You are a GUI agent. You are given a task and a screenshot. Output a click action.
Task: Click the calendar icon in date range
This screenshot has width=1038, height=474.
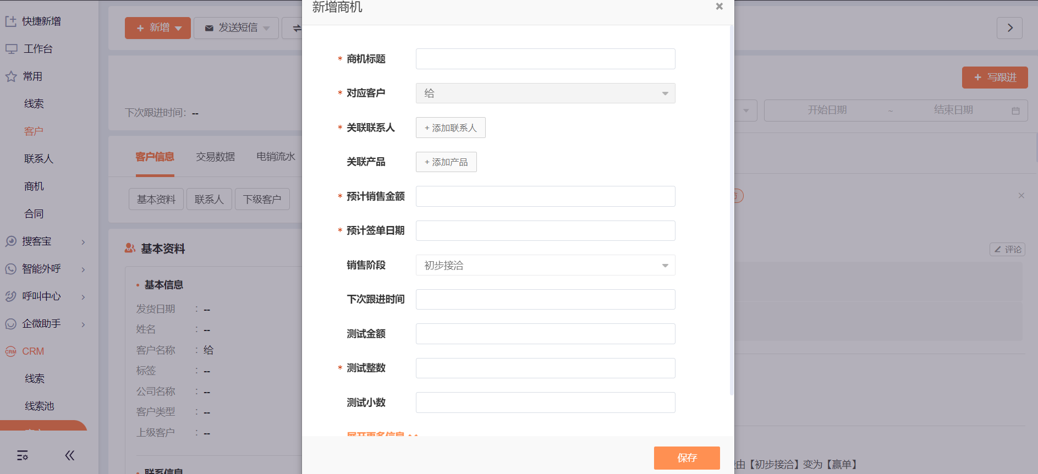pyautogui.click(x=1015, y=111)
